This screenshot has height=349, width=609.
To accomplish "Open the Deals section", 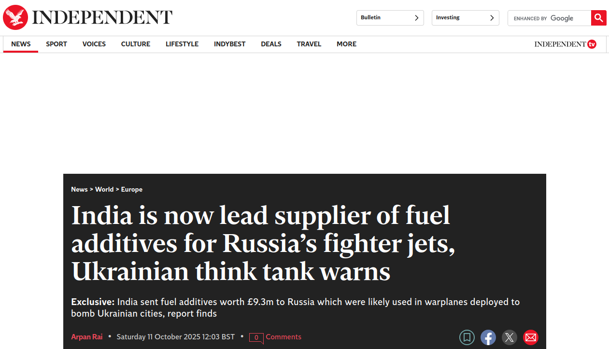I will pyautogui.click(x=271, y=44).
